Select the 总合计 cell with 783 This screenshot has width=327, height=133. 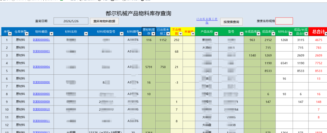(x=319, y=48)
